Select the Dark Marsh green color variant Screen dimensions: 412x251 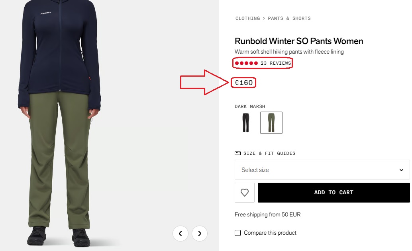pyautogui.click(x=271, y=123)
